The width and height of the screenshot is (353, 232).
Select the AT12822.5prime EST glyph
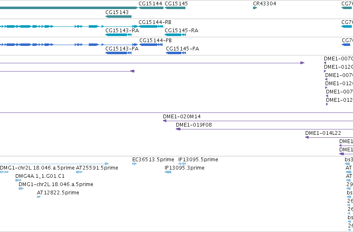pyautogui.click(x=39, y=197)
